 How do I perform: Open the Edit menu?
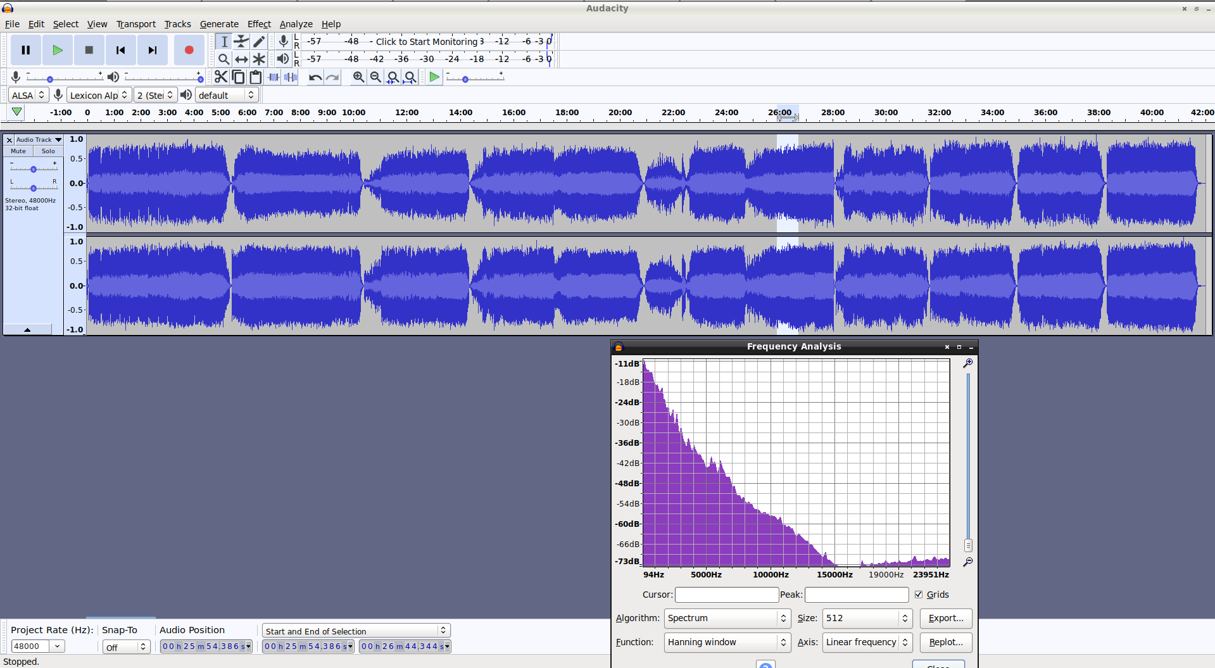36,24
